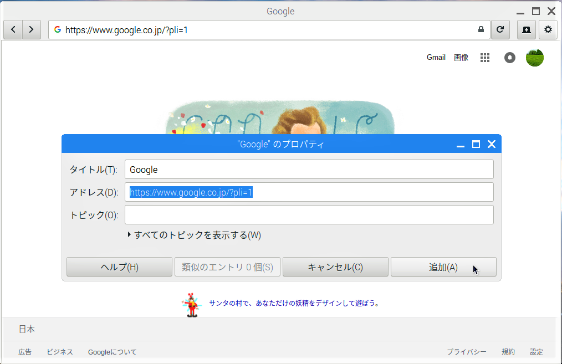Open the Santa village promo text link

294,303
